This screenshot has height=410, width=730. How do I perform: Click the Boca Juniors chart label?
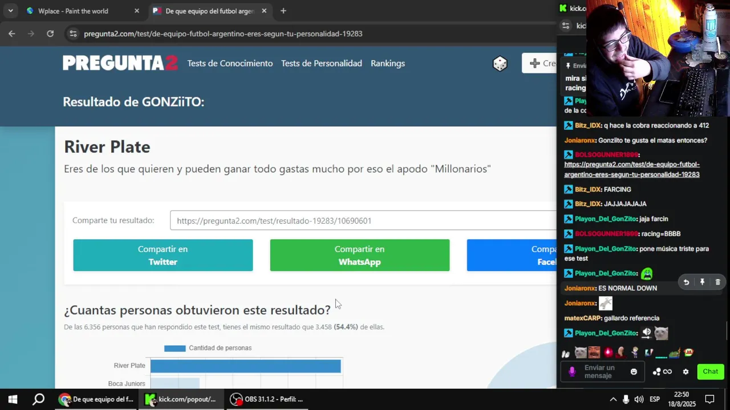(127, 384)
